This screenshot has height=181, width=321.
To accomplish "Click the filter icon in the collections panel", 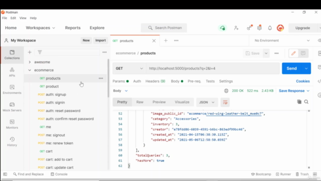I will [40, 52].
